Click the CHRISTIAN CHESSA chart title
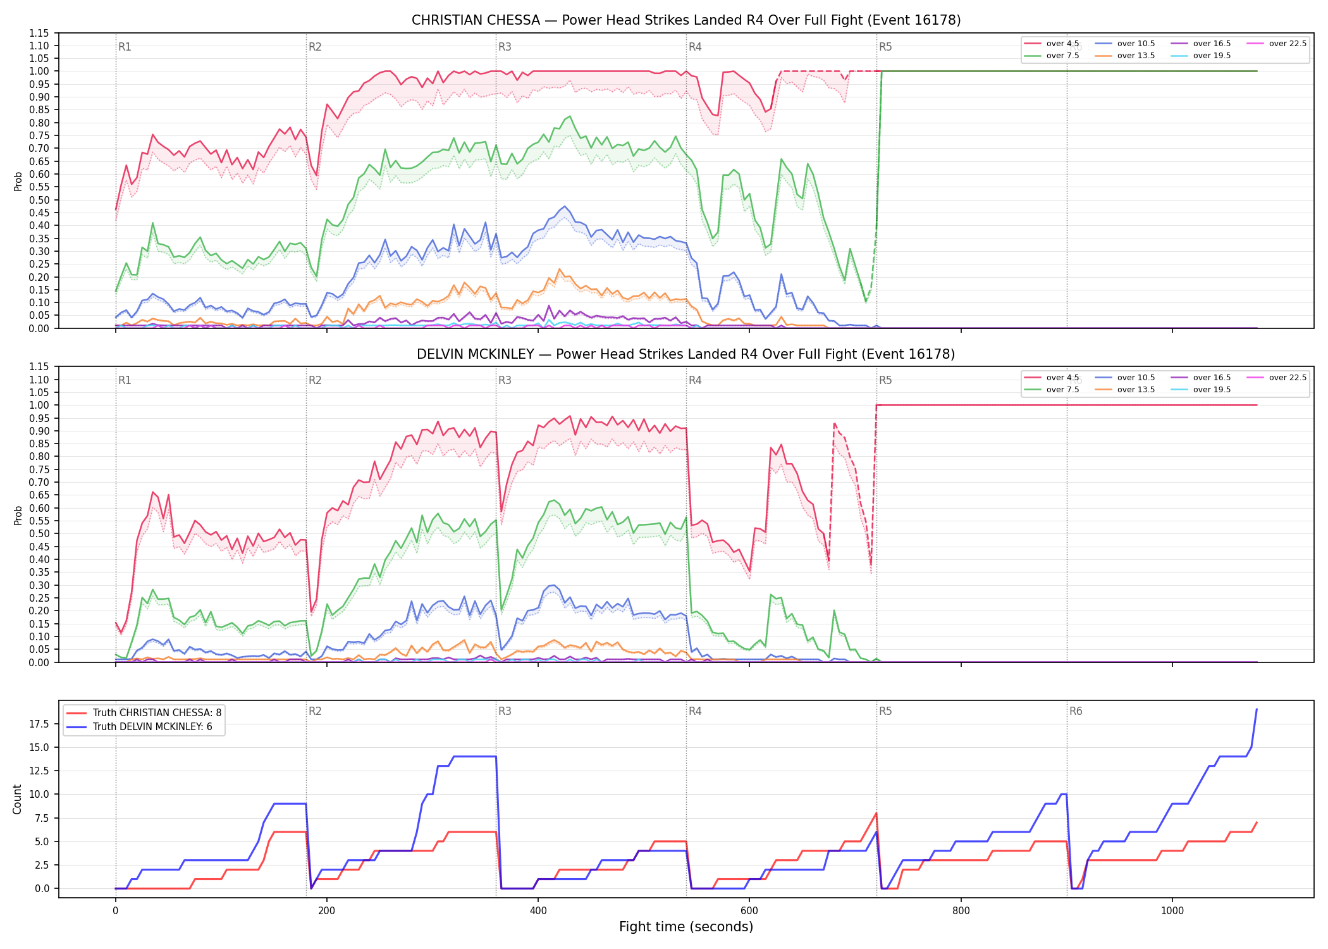 [686, 20]
